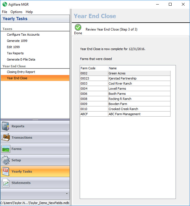Open the Help menu
Viewport: 190px width, 206px height.
point(29,12)
